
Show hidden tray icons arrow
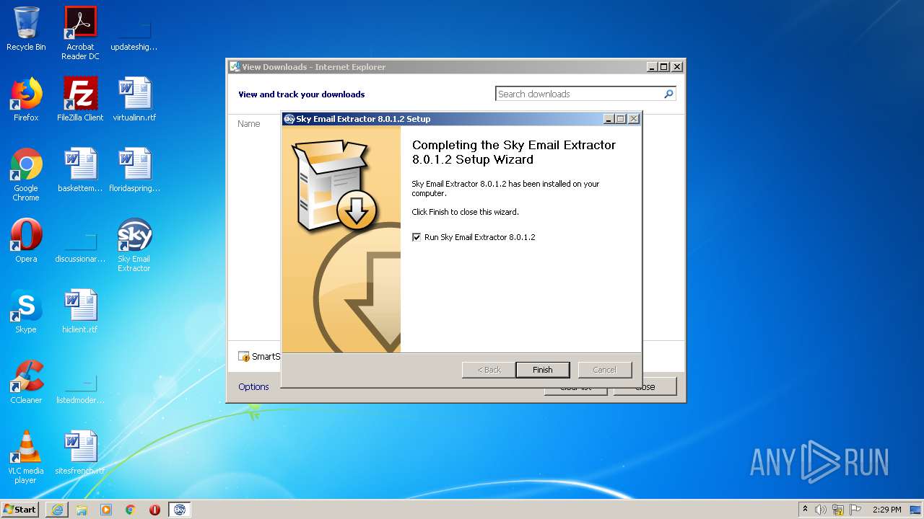pyautogui.click(x=806, y=510)
